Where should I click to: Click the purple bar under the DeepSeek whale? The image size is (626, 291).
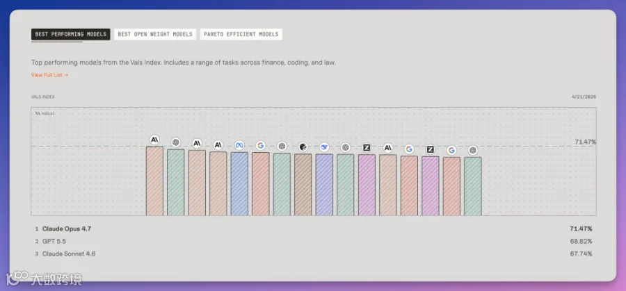[324, 185]
